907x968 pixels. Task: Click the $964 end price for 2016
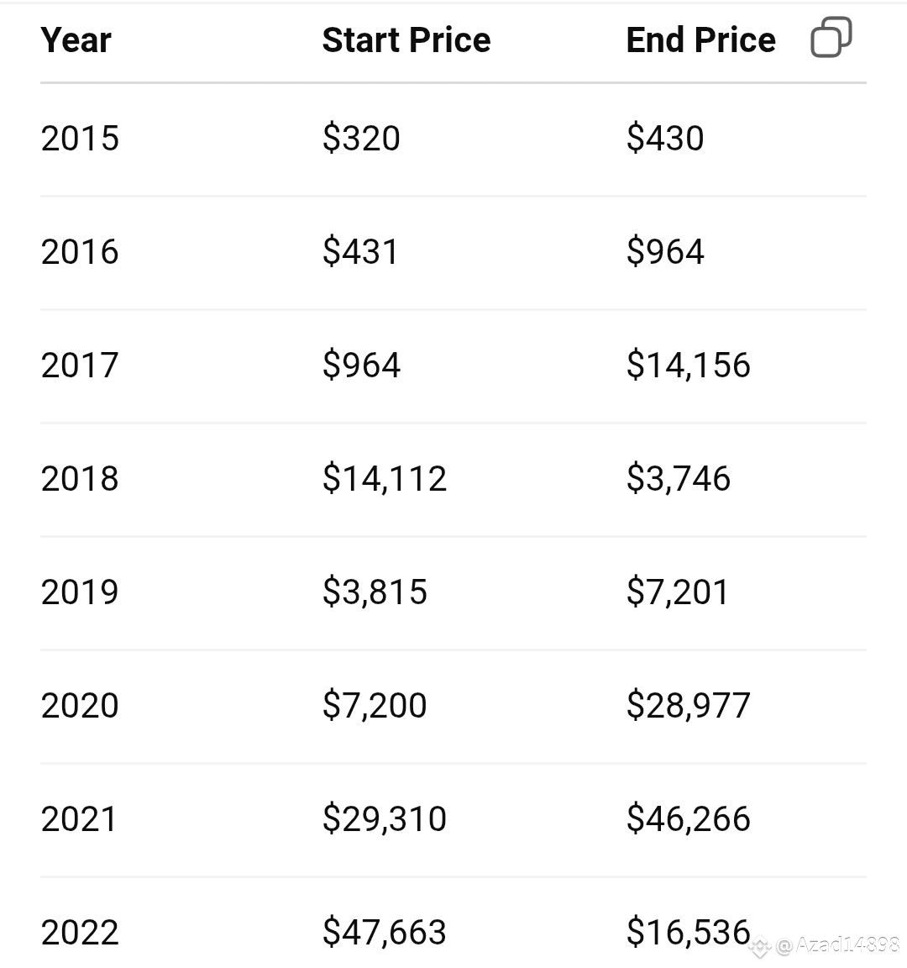[665, 251]
